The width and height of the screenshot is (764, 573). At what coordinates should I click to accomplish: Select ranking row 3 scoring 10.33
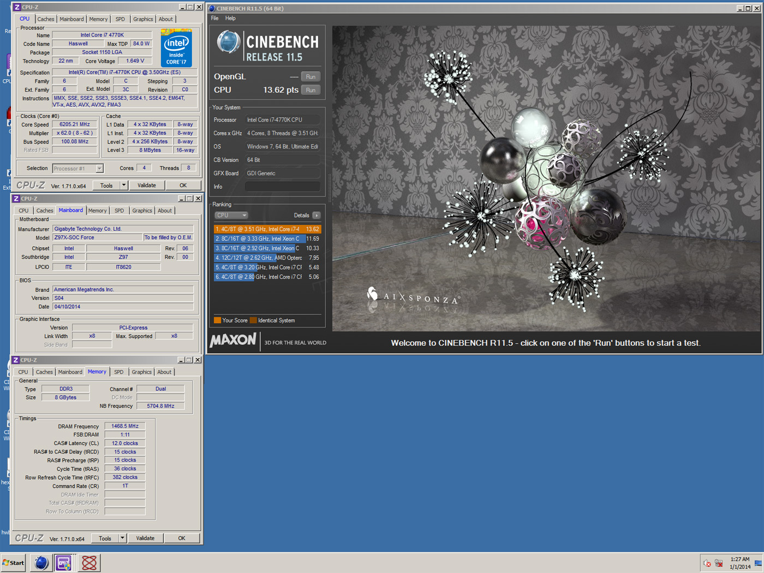click(267, 248)
